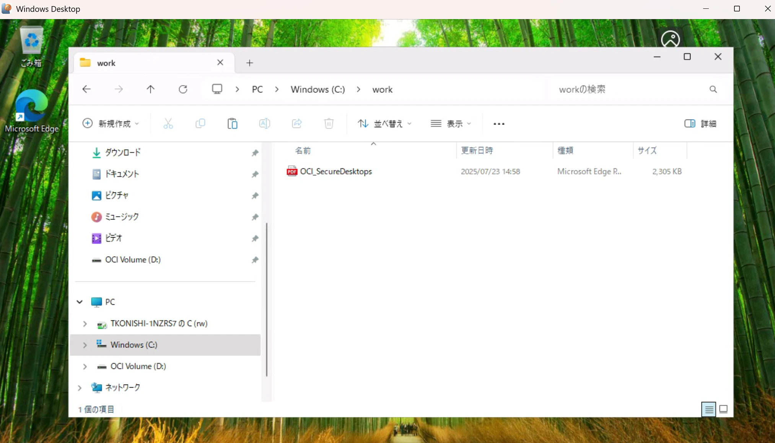
Task: Go back to the previous folder
Action: 86,89
